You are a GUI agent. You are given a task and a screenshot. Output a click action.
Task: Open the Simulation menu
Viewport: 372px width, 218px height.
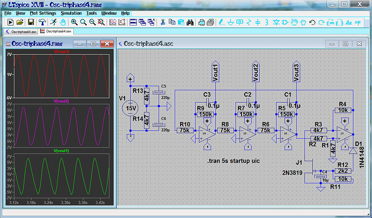coord(71,12)
